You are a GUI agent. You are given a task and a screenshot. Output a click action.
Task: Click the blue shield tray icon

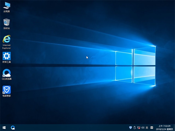click(x=130, y=127)
